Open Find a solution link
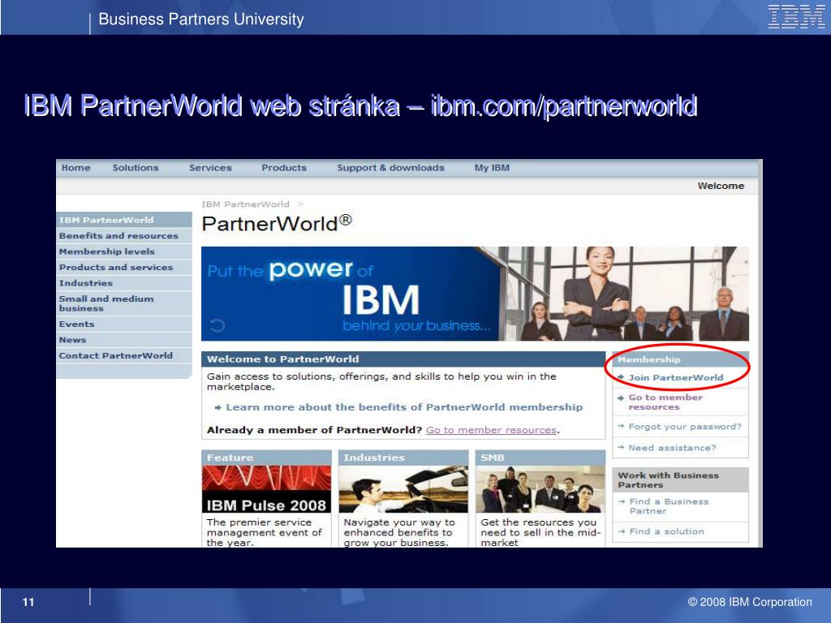Image resolution: width=831 pixels, height=623 pixels. [x=666, y=531]
